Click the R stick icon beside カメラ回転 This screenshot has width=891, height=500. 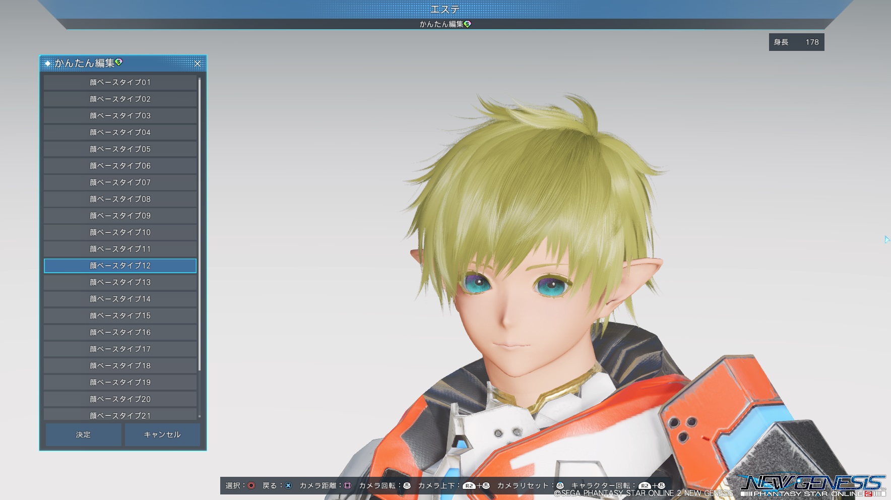coord(407,485)
